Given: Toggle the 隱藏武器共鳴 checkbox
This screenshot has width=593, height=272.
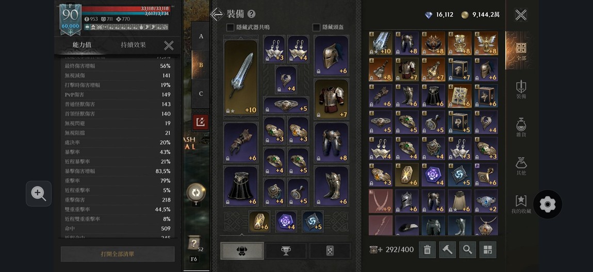Looking at the screenshot, I should tap(230, 27).
